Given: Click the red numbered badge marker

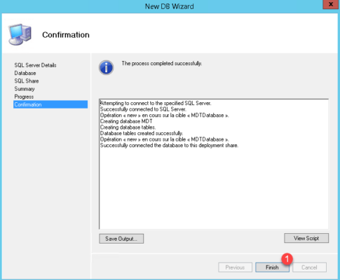Looking at the screenshot, I should [x=287, y=259].
